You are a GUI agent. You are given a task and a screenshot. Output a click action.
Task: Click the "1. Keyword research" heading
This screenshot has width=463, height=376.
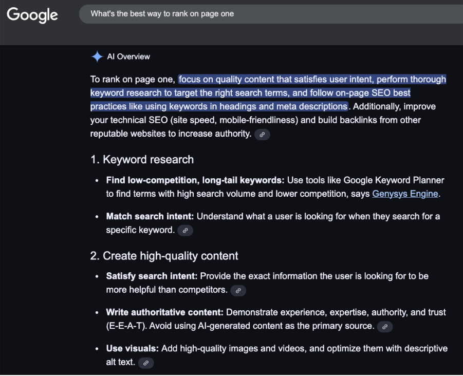coord(142,160)
